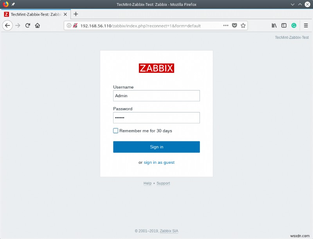Click the insecure connection lock icon
The image size is (313, 239).
pos(75,25)
